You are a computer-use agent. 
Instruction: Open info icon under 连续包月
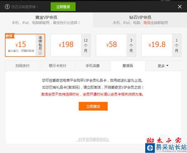pyautogui.click(x=40, y=53)
